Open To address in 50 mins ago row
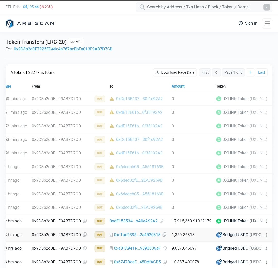Screen dimensions: 278x268 [x=139, y=99]
